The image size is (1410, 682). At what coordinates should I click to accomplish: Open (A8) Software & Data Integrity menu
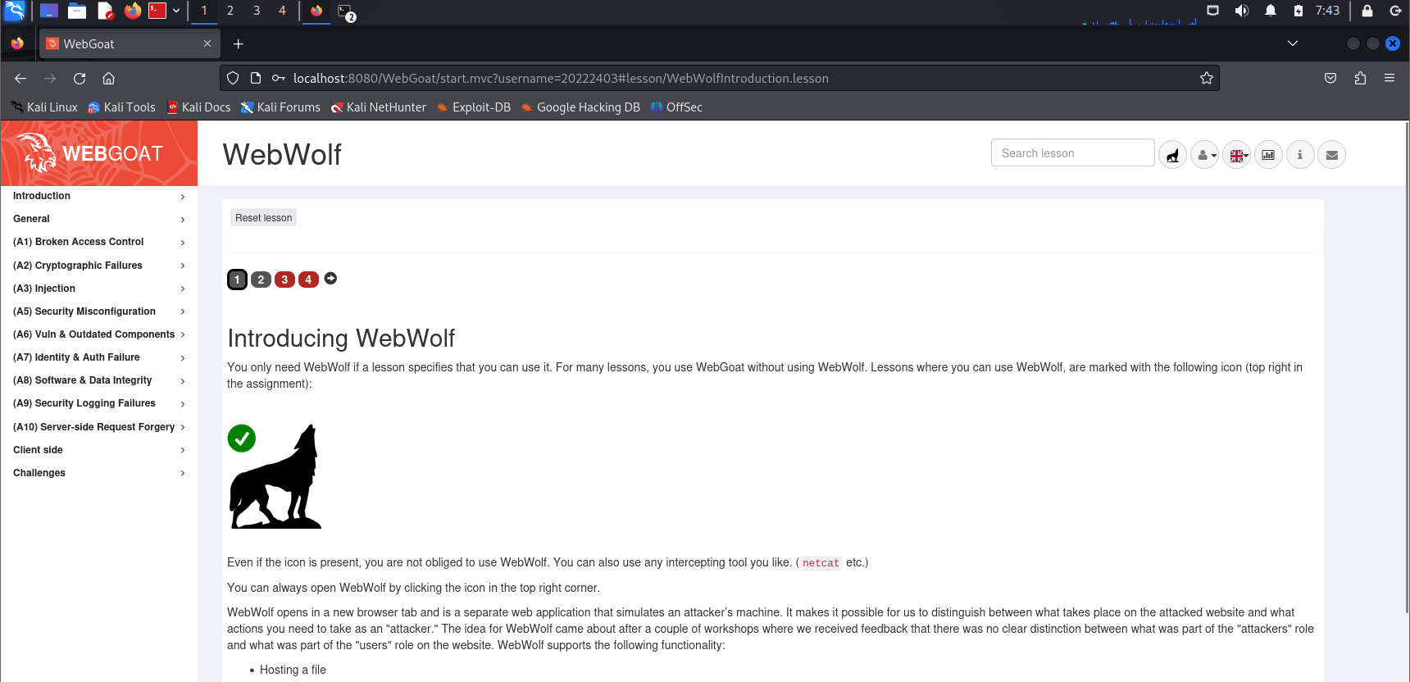coord(99,381)
